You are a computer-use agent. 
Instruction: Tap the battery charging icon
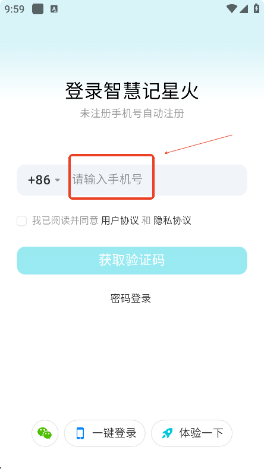[x=256, y=8]
